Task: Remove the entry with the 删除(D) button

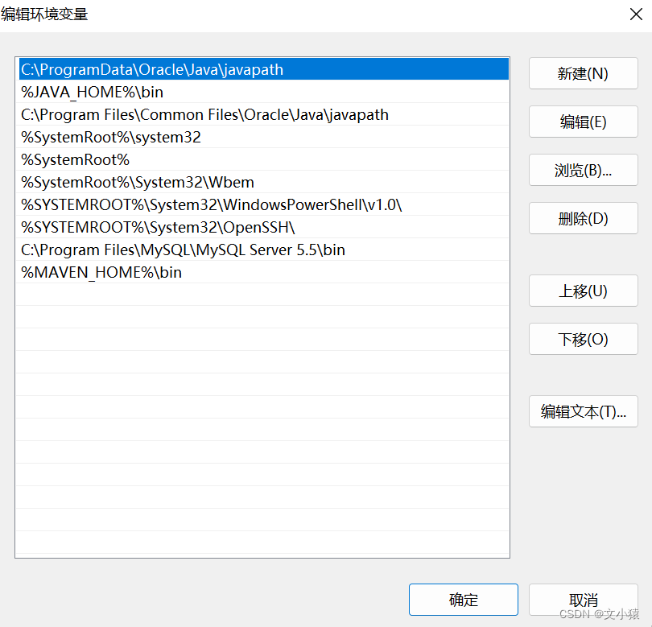Action: click(583, 218)
